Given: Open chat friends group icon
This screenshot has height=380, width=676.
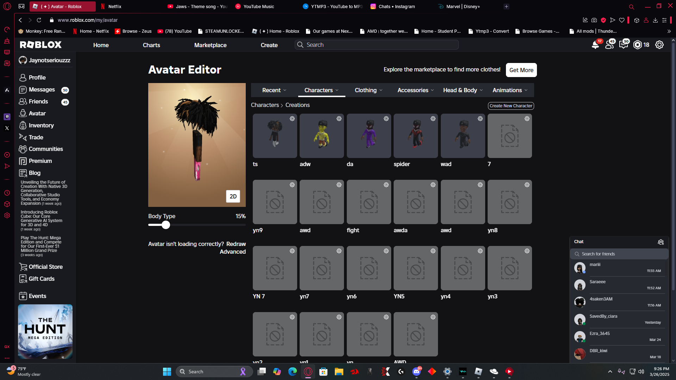Looking at the screenshot, I should coord(661,242).
